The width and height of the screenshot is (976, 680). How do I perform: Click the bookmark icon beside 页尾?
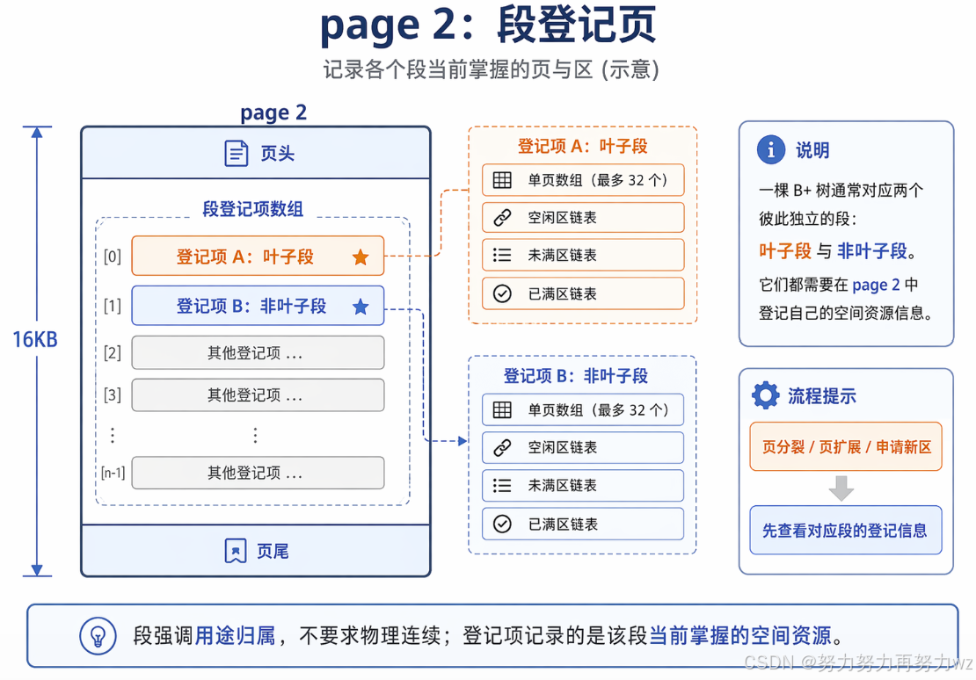(x=236, y=551)
